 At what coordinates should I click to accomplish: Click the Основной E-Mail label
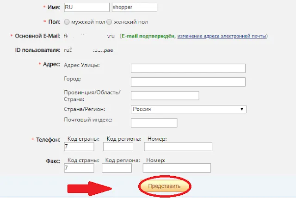click(x=37, y=36)
